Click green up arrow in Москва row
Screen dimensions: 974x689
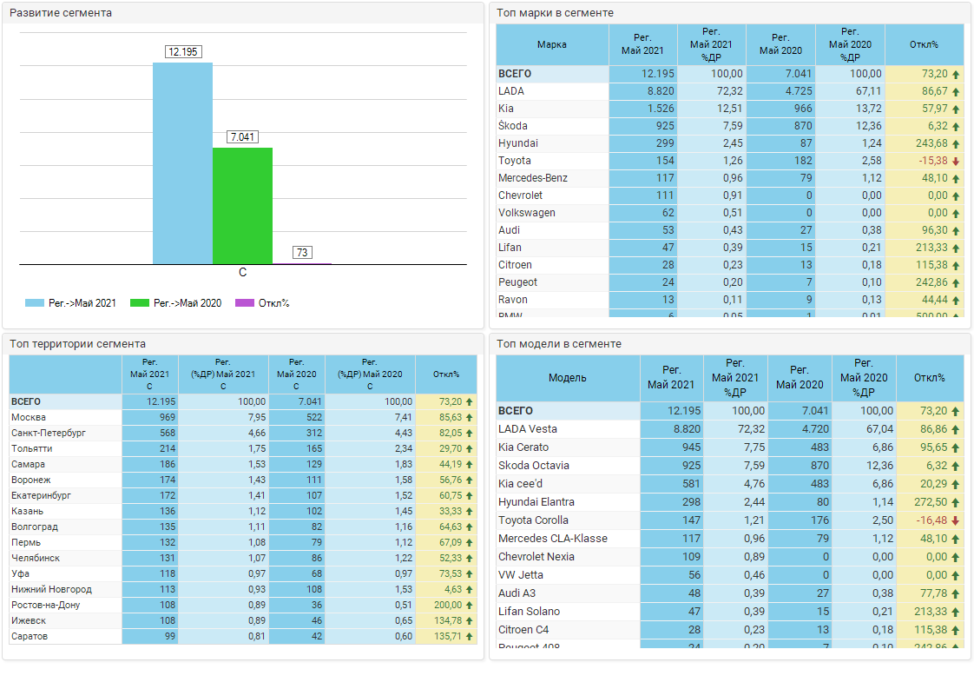click(x=469, y=417)
